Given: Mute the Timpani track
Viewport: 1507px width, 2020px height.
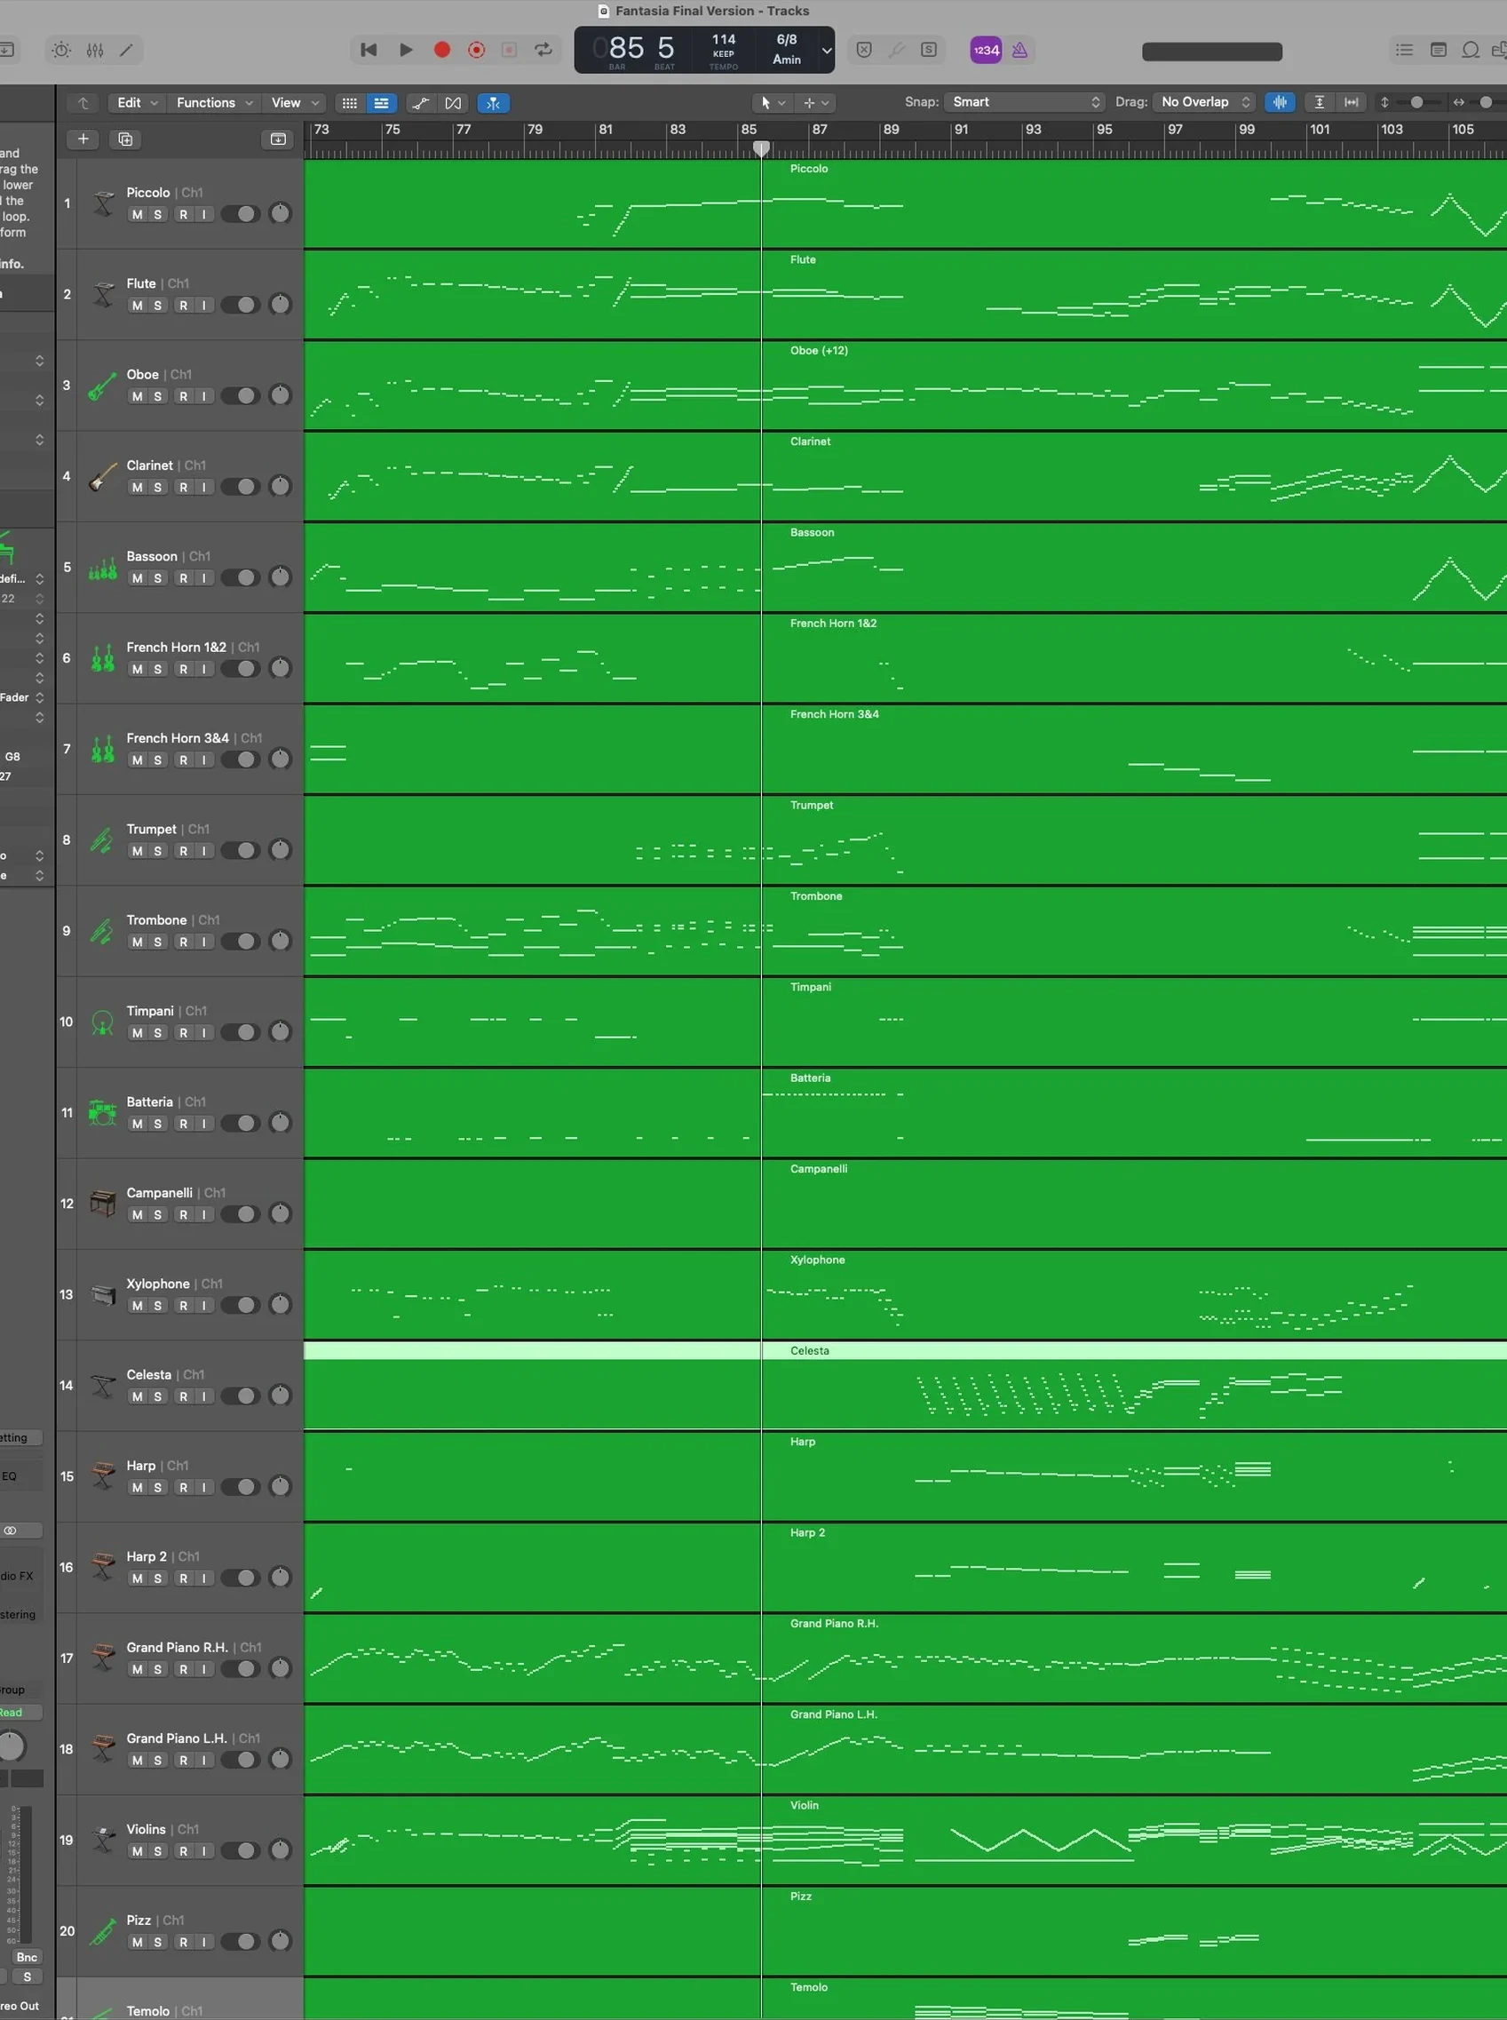Looking at the screenshot, I should click(137, 1033).
